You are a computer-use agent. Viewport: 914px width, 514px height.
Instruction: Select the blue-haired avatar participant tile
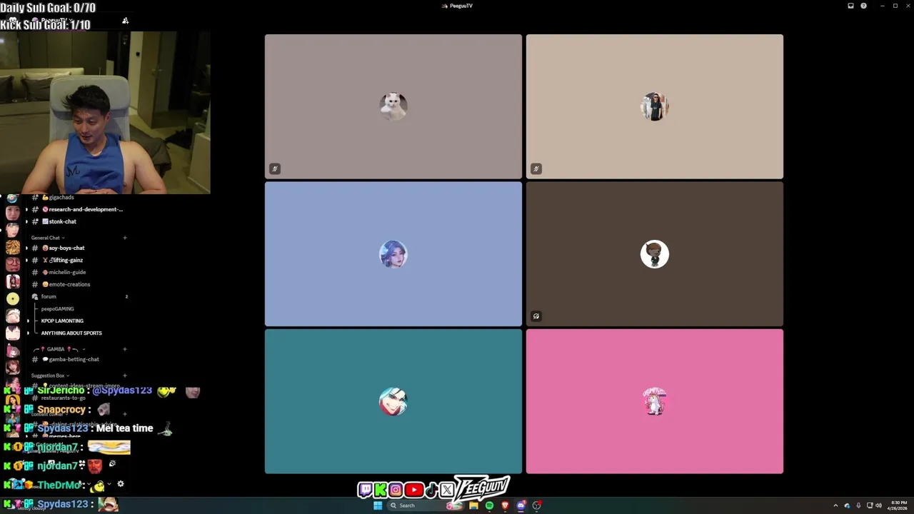pos(393,254)
